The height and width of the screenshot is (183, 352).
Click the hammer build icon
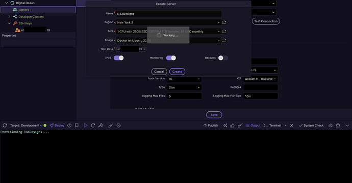(101, 126)
